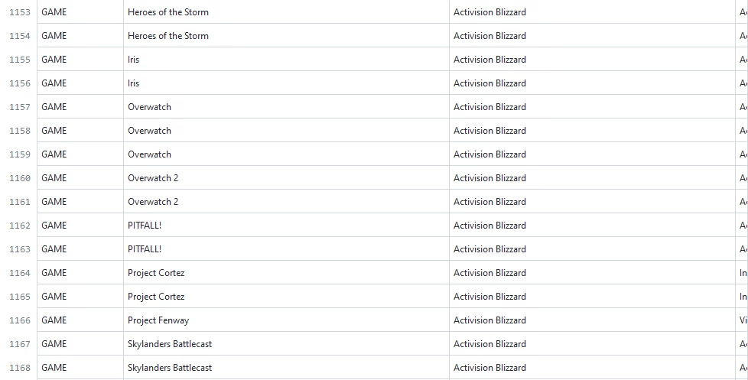Select the GAME cell in row 1159
This screenshot has width=748, height=380.
80,154
